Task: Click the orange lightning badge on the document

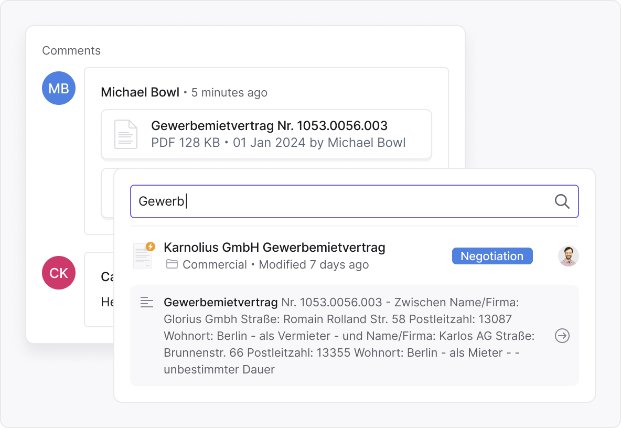Action: 151,247
